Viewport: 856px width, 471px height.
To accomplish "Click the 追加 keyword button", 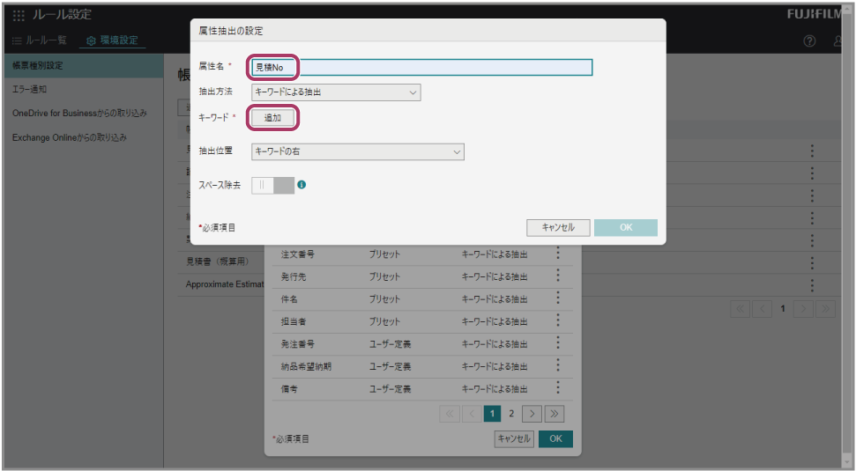I will click(x=272, y=118).
